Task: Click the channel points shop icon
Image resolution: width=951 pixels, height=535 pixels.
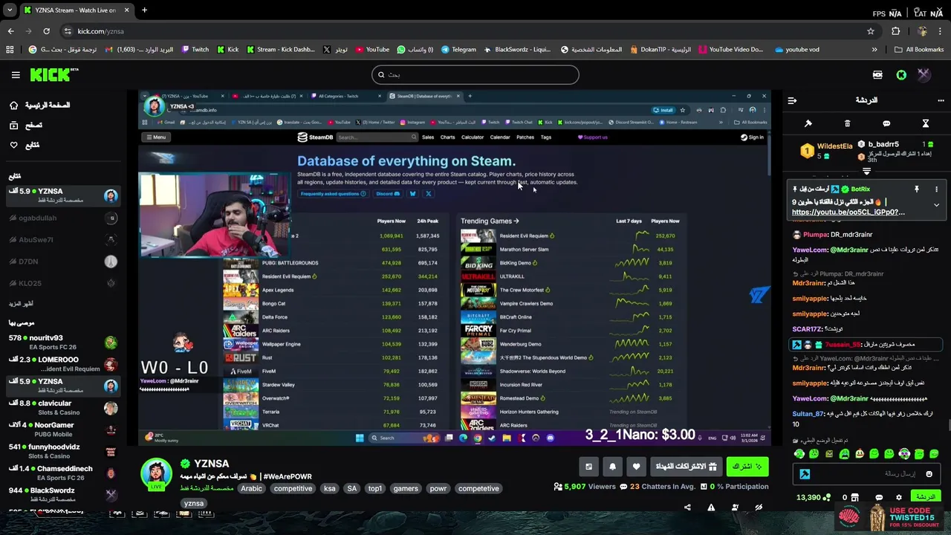Action: coord(854,498)
